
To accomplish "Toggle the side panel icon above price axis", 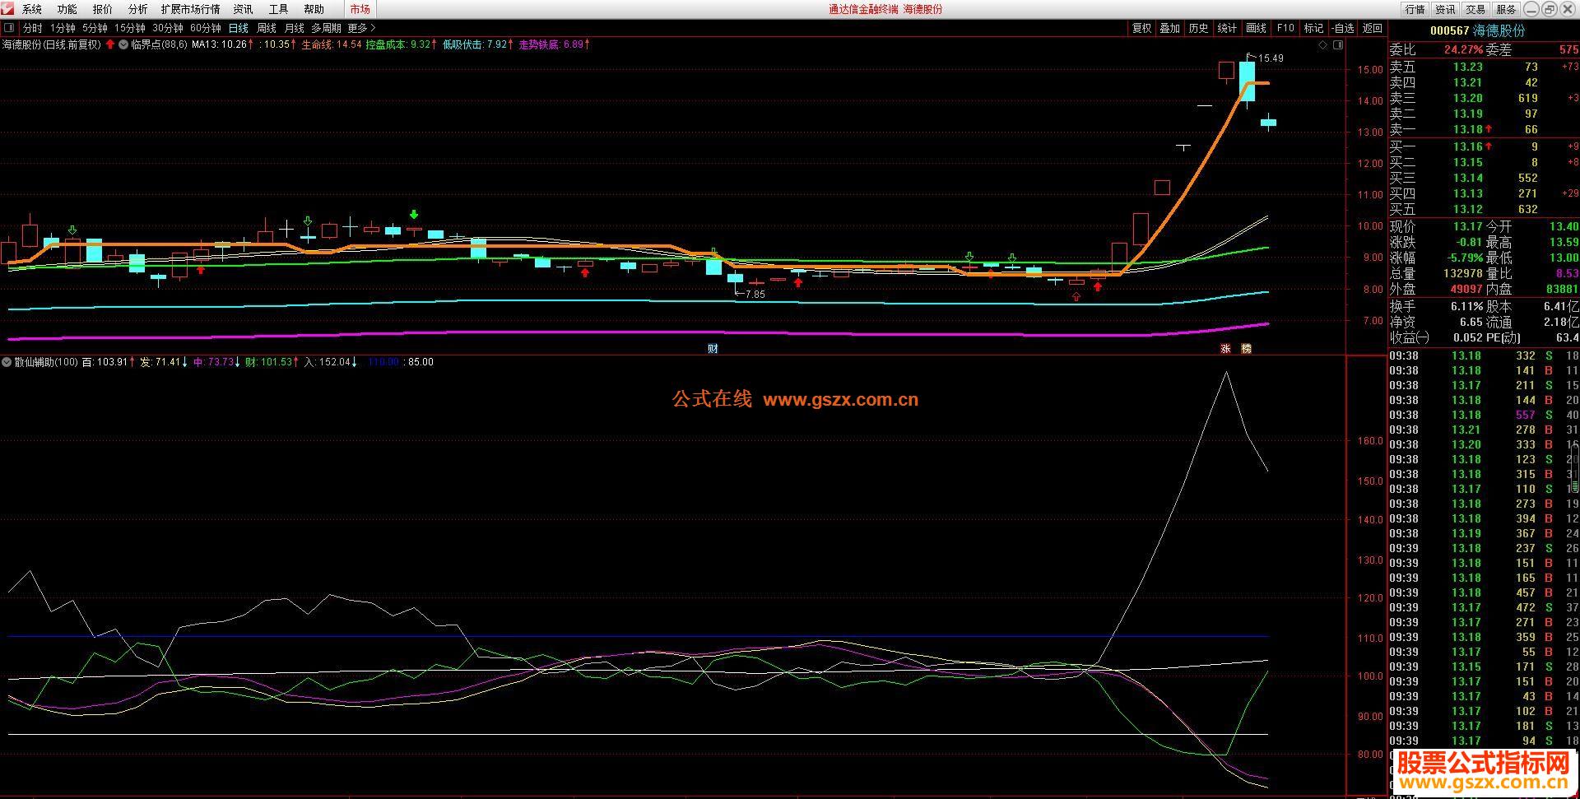I will click(1338, 45).
